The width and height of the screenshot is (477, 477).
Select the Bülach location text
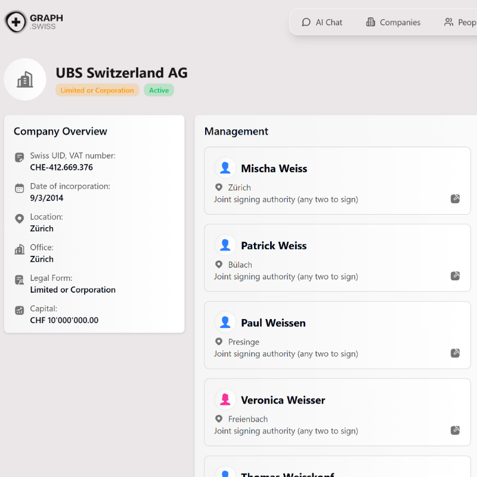[240, 265]
